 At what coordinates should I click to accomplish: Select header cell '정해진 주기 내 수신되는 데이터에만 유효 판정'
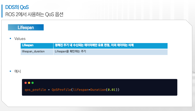(x=111, y=46)
